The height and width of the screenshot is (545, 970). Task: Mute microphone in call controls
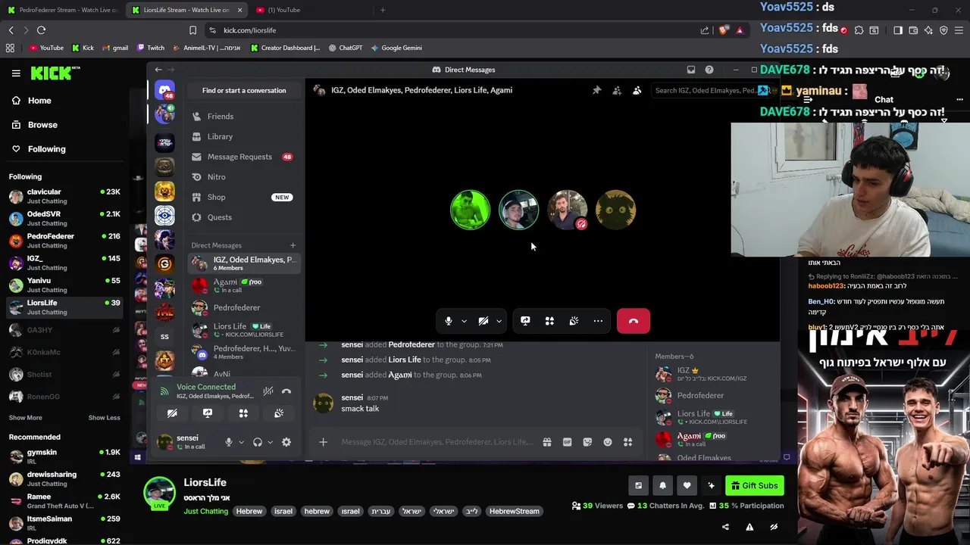pyautogui.click(x=449, y=321)
